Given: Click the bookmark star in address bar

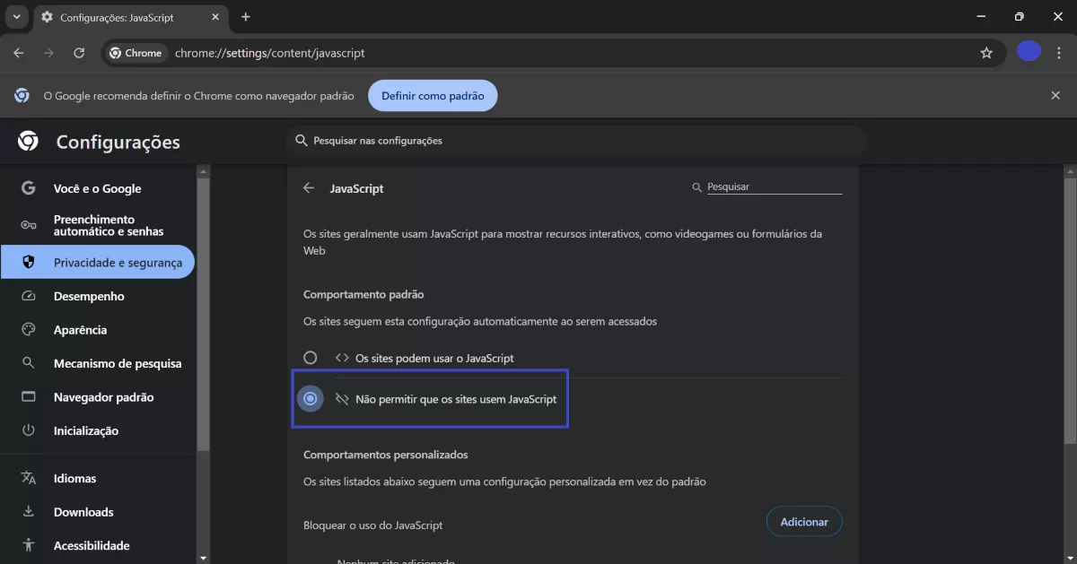Looking at the screenshot, I should pos(986,53).
